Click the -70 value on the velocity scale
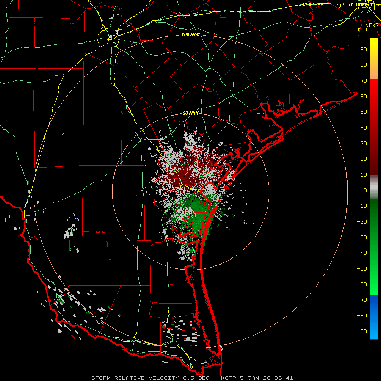Viewport: 381px width, 381px height. tap(362, 300)
